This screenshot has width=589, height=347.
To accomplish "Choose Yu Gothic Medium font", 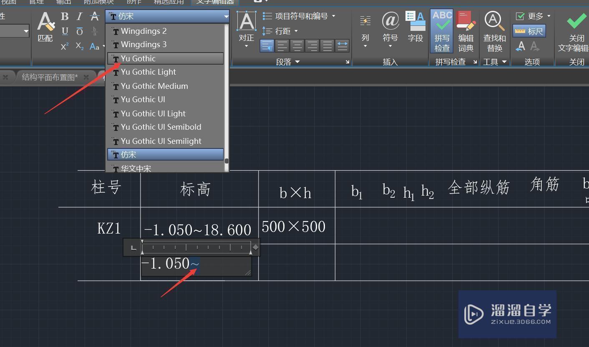I will pos(165,86).
